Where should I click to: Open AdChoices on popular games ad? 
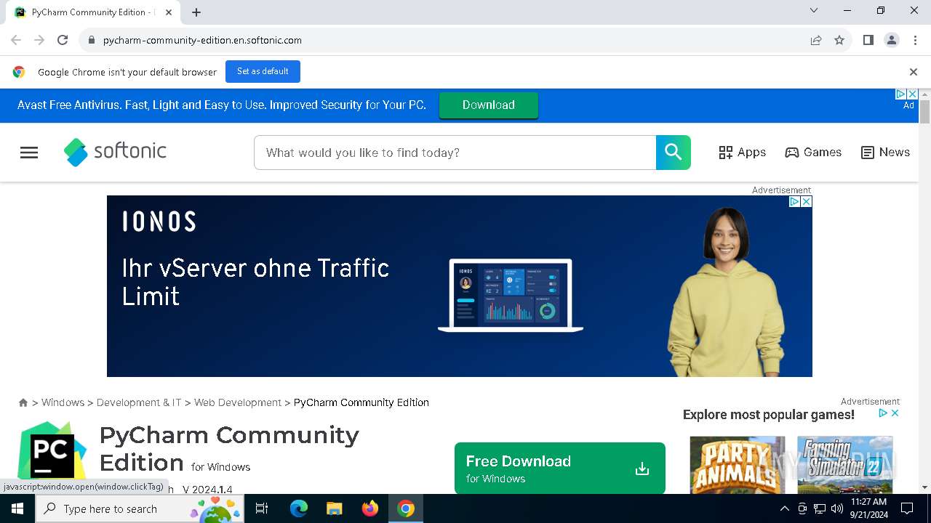point(882,413)
